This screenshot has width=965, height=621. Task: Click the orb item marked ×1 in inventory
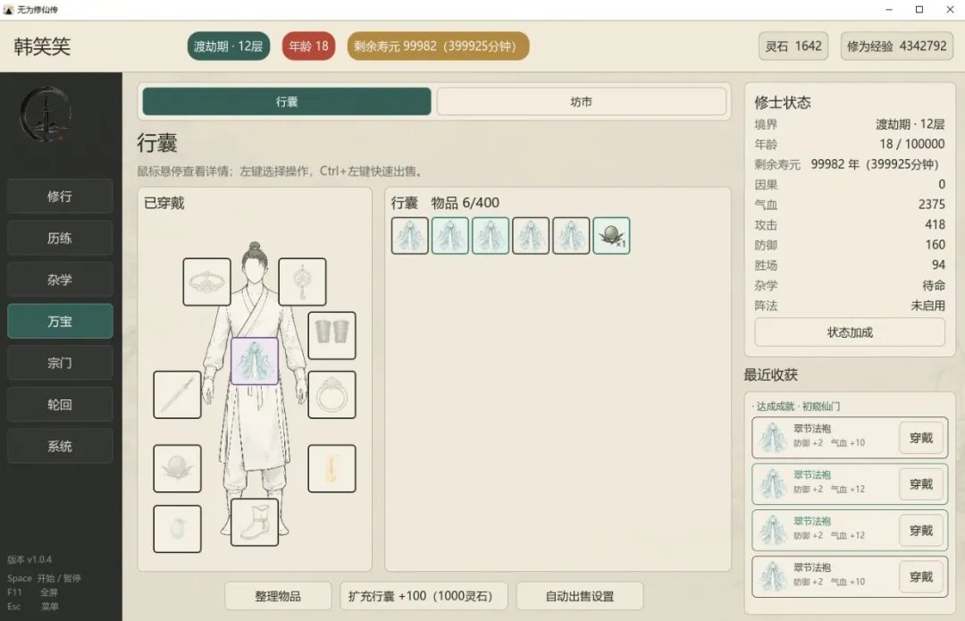pos(611,236)
